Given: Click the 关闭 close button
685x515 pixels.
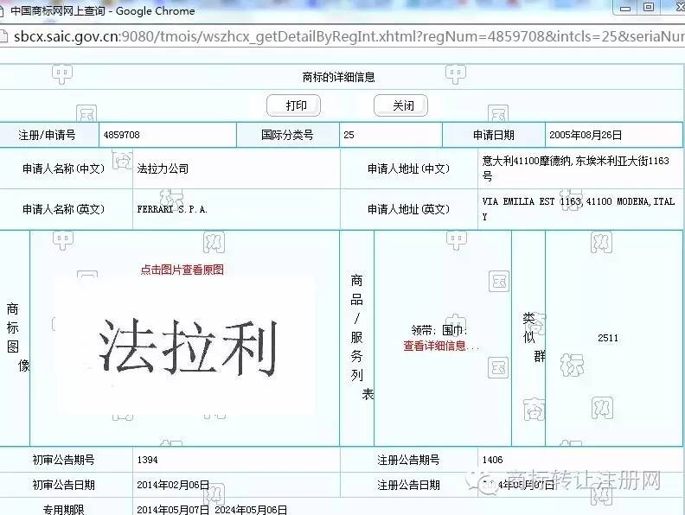Looking at the screenshot, I should click(400, 105).
